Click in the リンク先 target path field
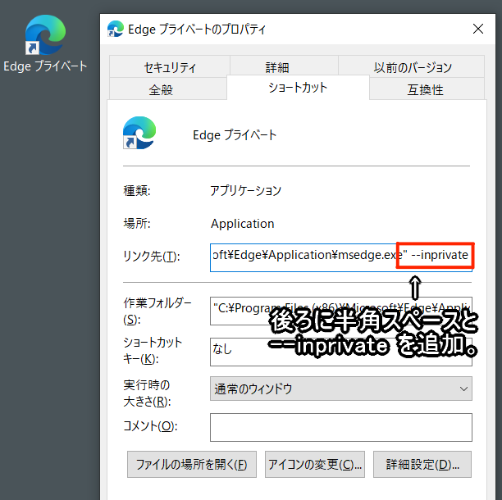Image resolution: width=502 pixels, height=500 pixels. click(x=341, y=257)
